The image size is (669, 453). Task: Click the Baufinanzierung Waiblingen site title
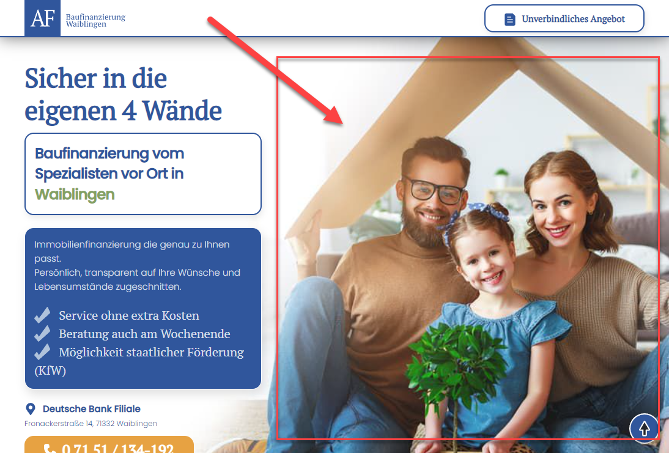tap(95, 20)
